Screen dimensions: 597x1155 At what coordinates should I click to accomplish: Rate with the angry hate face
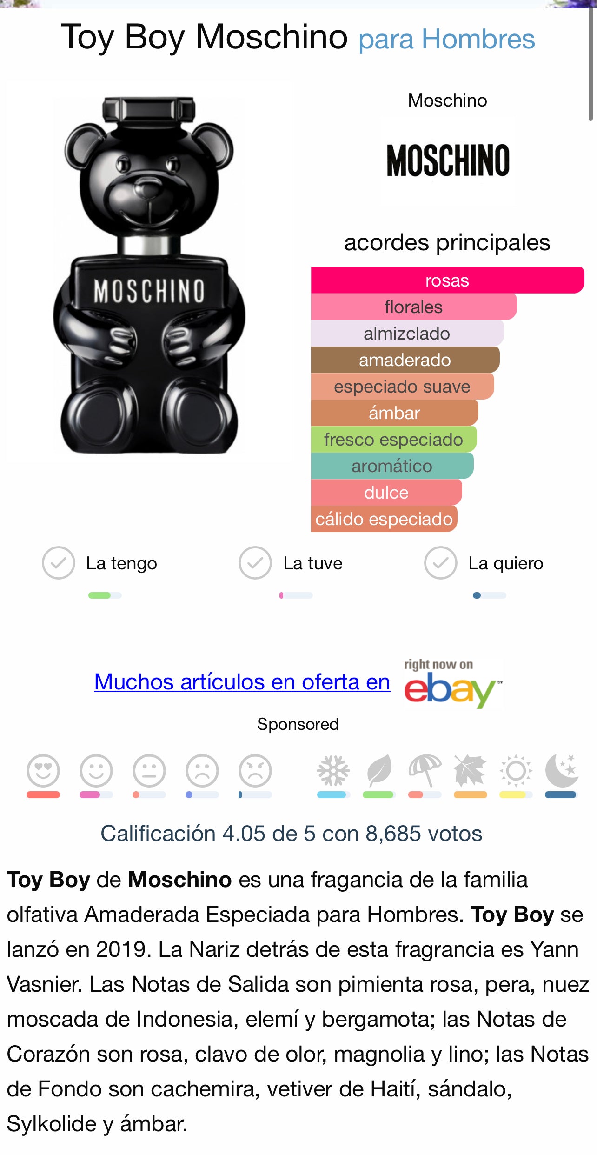(255, 770)
